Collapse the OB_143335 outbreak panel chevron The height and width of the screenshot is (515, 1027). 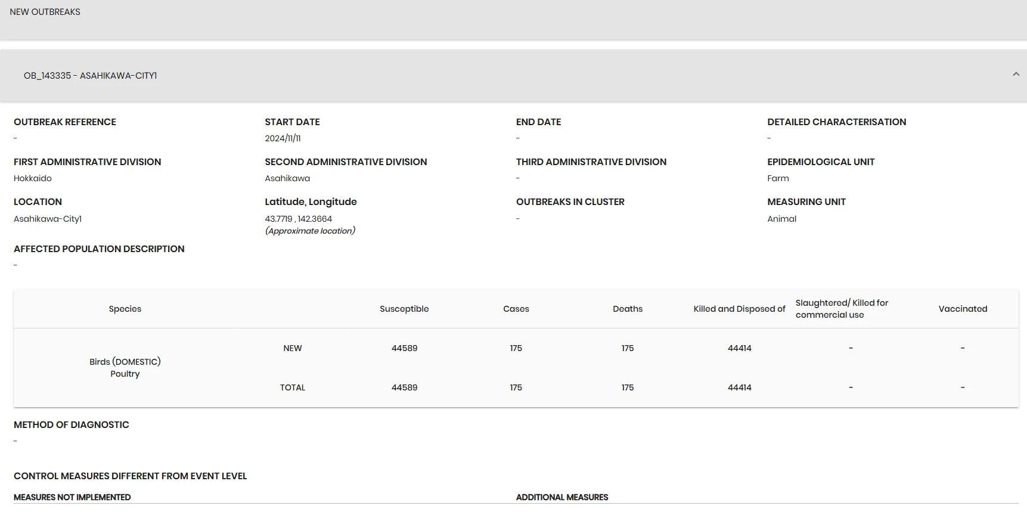click(1016, 75)
